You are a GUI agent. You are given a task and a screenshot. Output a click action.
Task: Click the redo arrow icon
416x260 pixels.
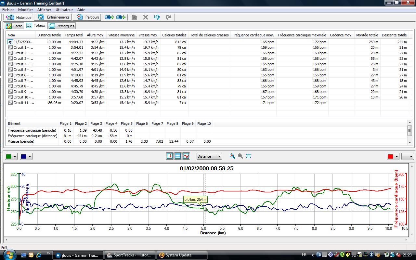(168, 17)
